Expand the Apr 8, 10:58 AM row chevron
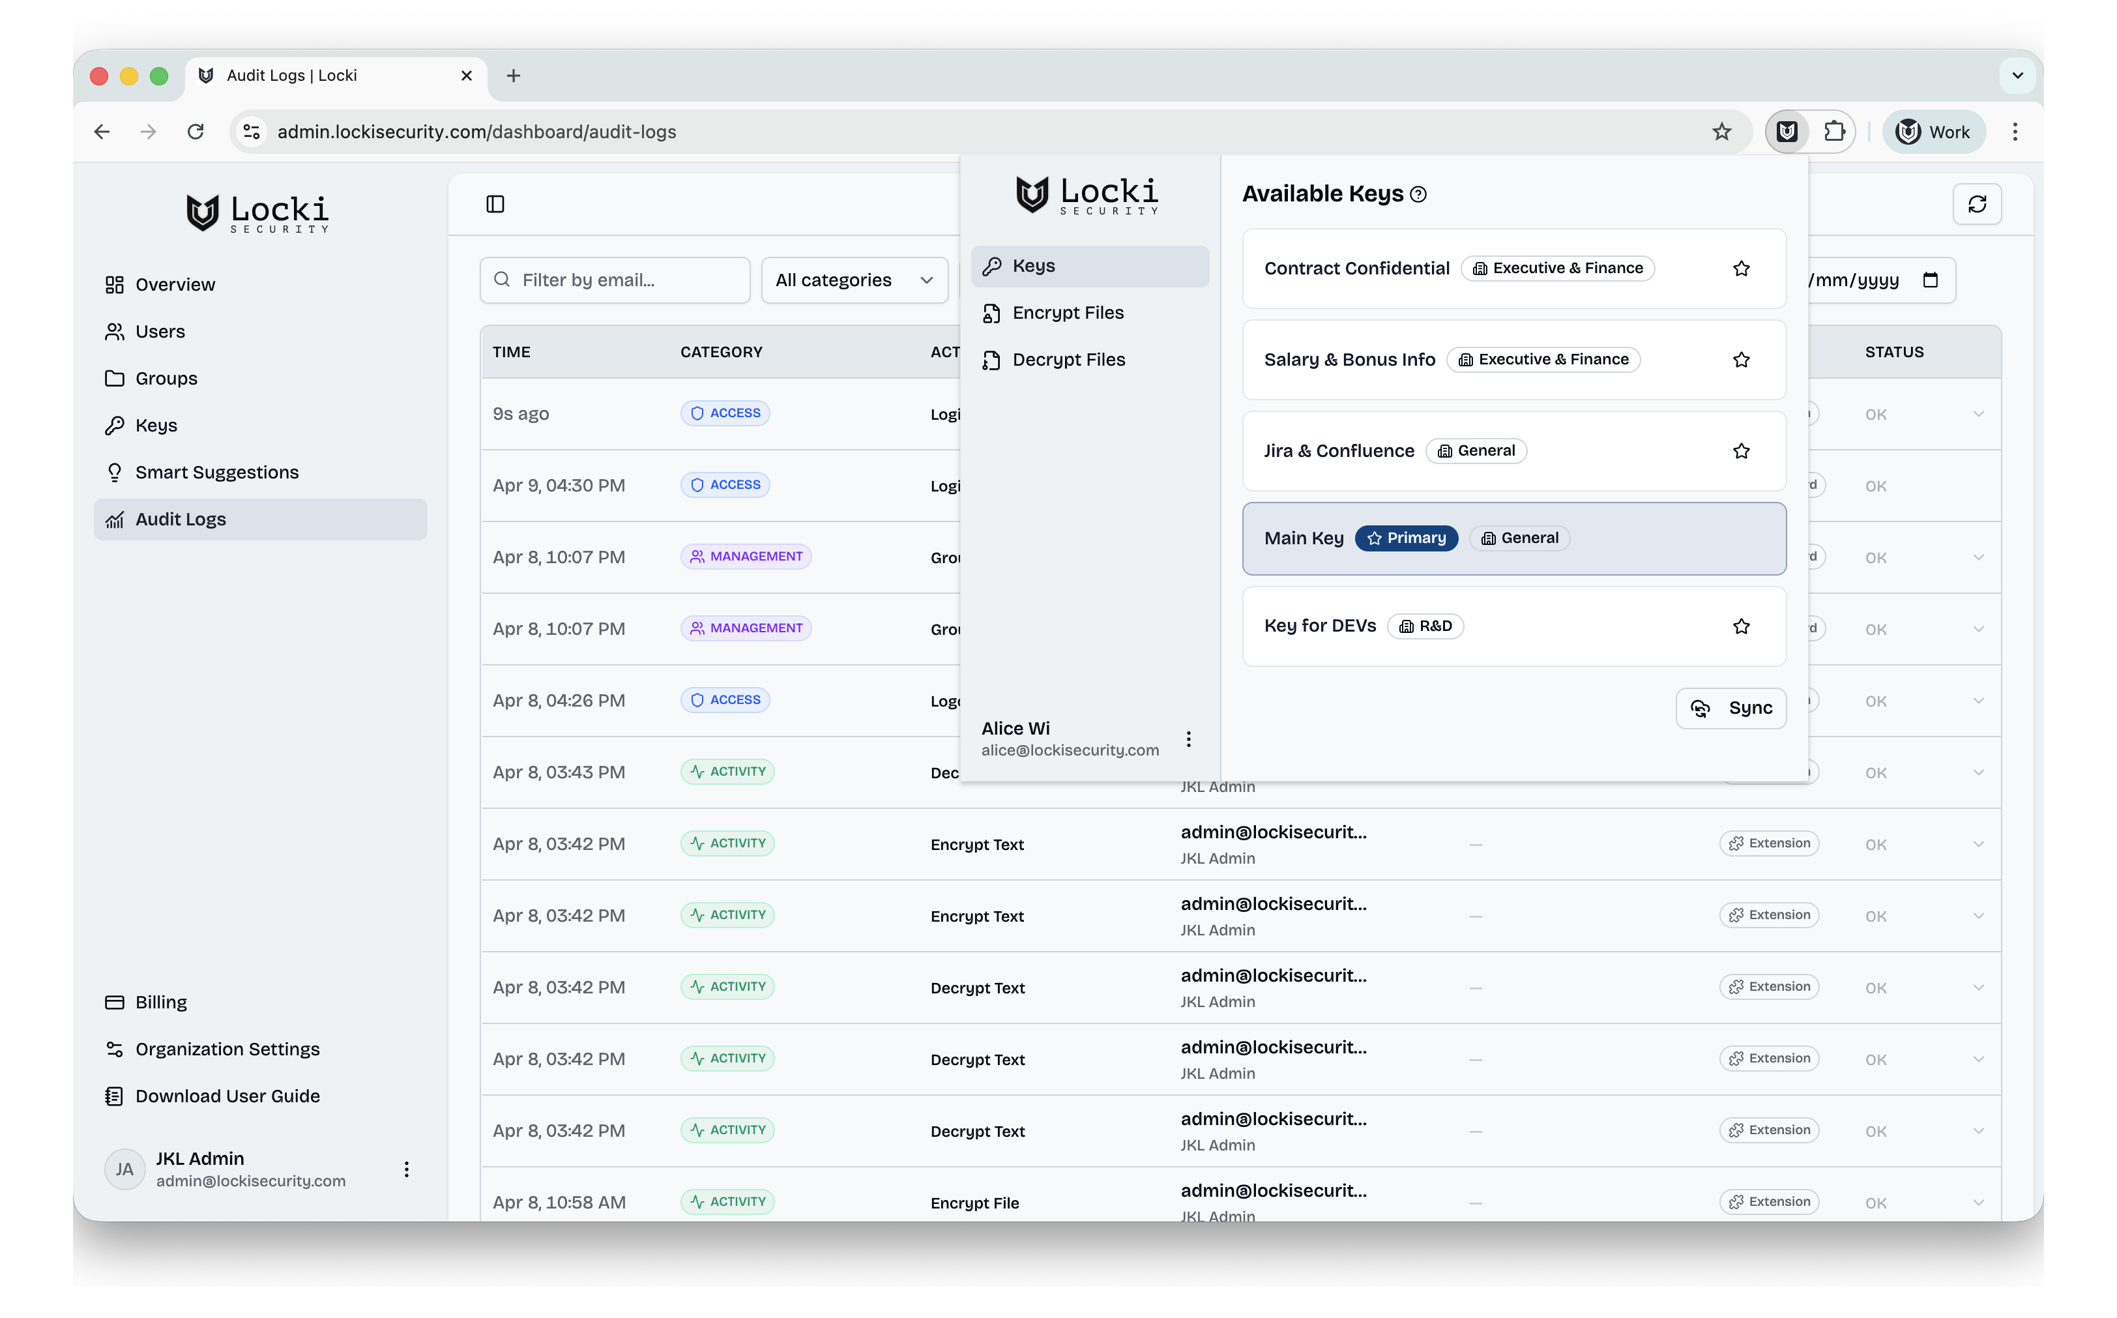2117x1318 pixels. click(1978, 1202)
